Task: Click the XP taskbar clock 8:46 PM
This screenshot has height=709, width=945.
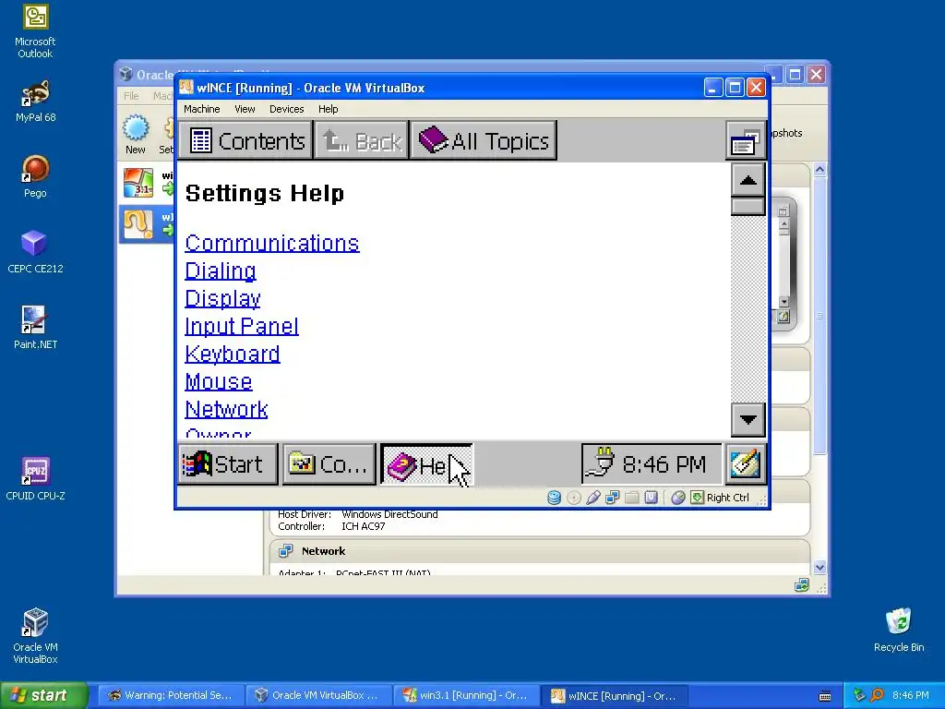Action: [910, 695]
